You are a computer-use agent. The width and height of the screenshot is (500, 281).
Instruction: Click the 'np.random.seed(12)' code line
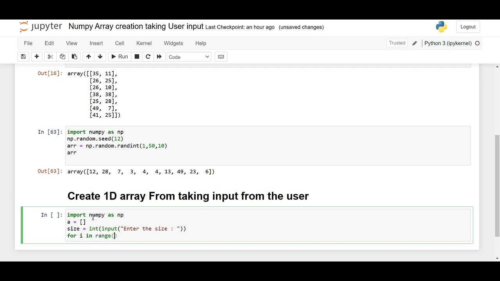[95, 139]
